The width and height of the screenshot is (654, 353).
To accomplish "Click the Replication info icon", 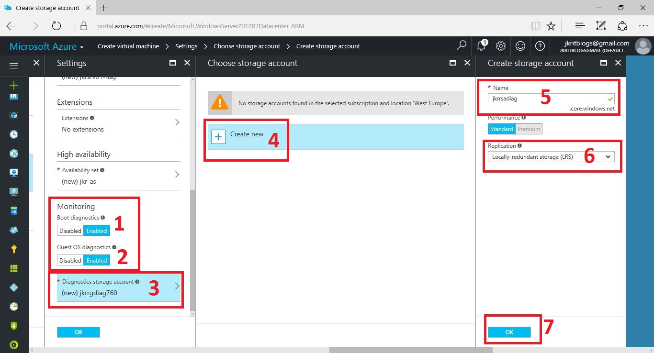I will click(519, 146).
